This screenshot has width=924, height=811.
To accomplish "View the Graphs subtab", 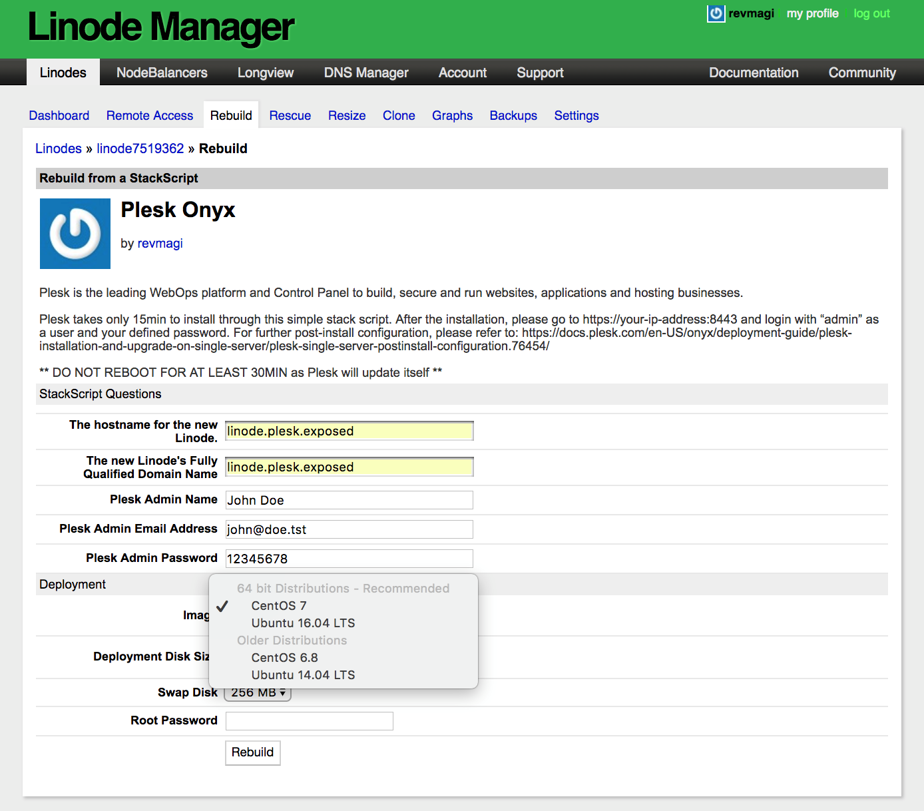I will click(452, 115).
